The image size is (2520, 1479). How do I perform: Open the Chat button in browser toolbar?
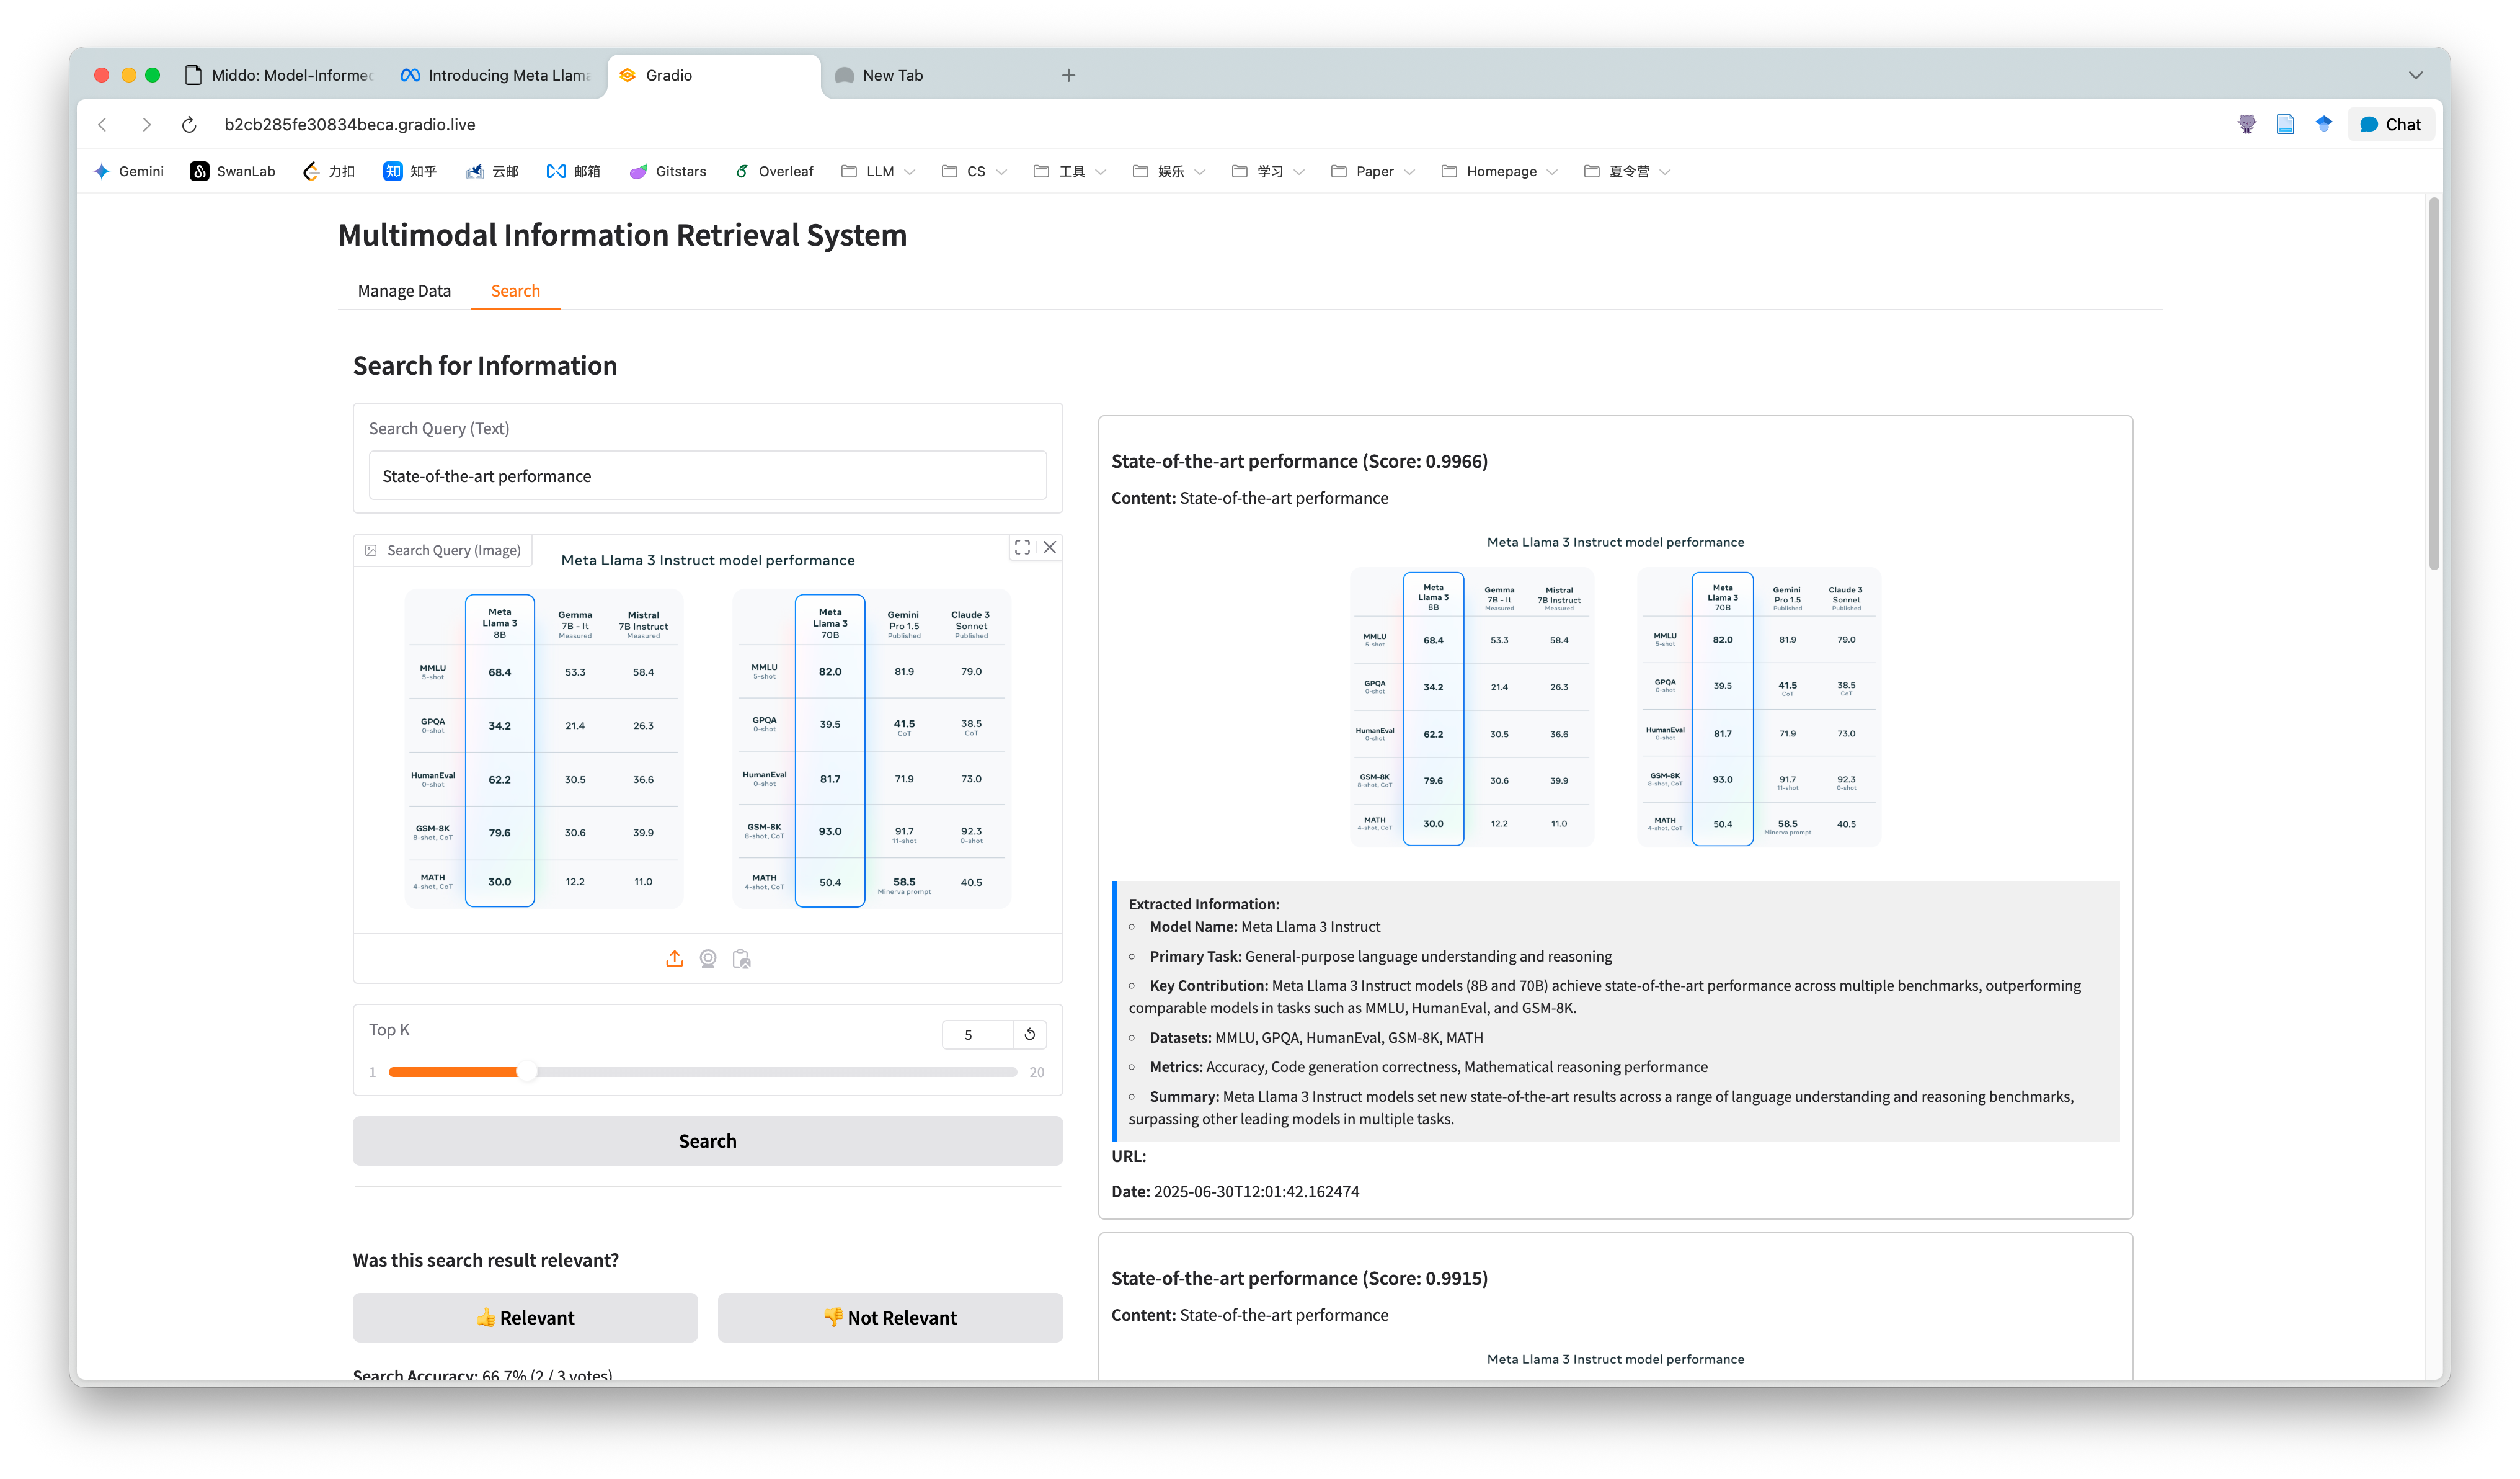2390,124
